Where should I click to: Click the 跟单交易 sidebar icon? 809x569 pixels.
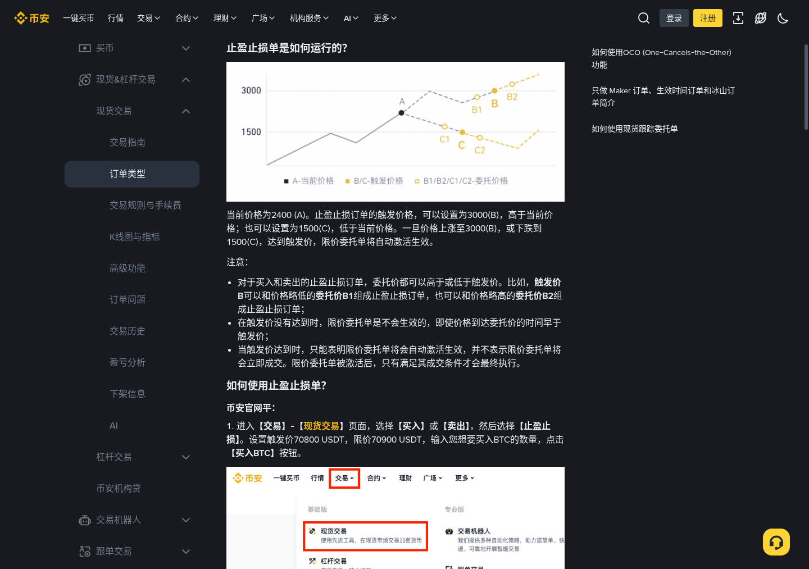[x=85, y=552]
